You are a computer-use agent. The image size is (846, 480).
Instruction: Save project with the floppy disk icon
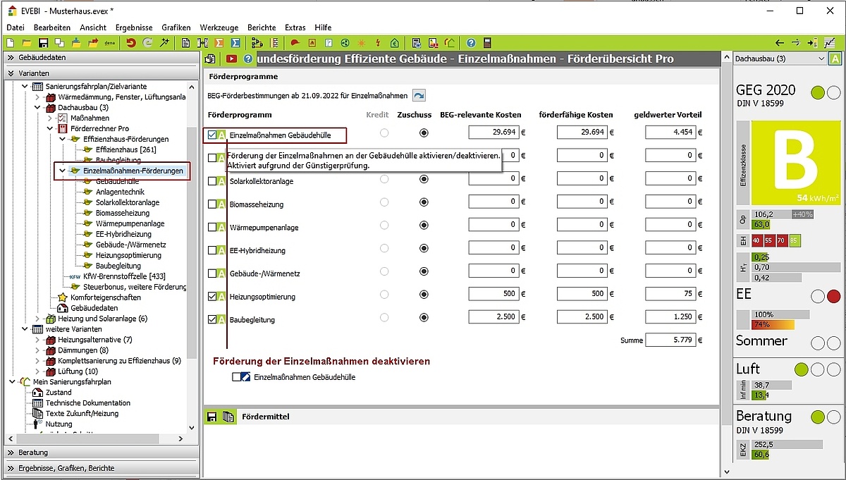43,43
